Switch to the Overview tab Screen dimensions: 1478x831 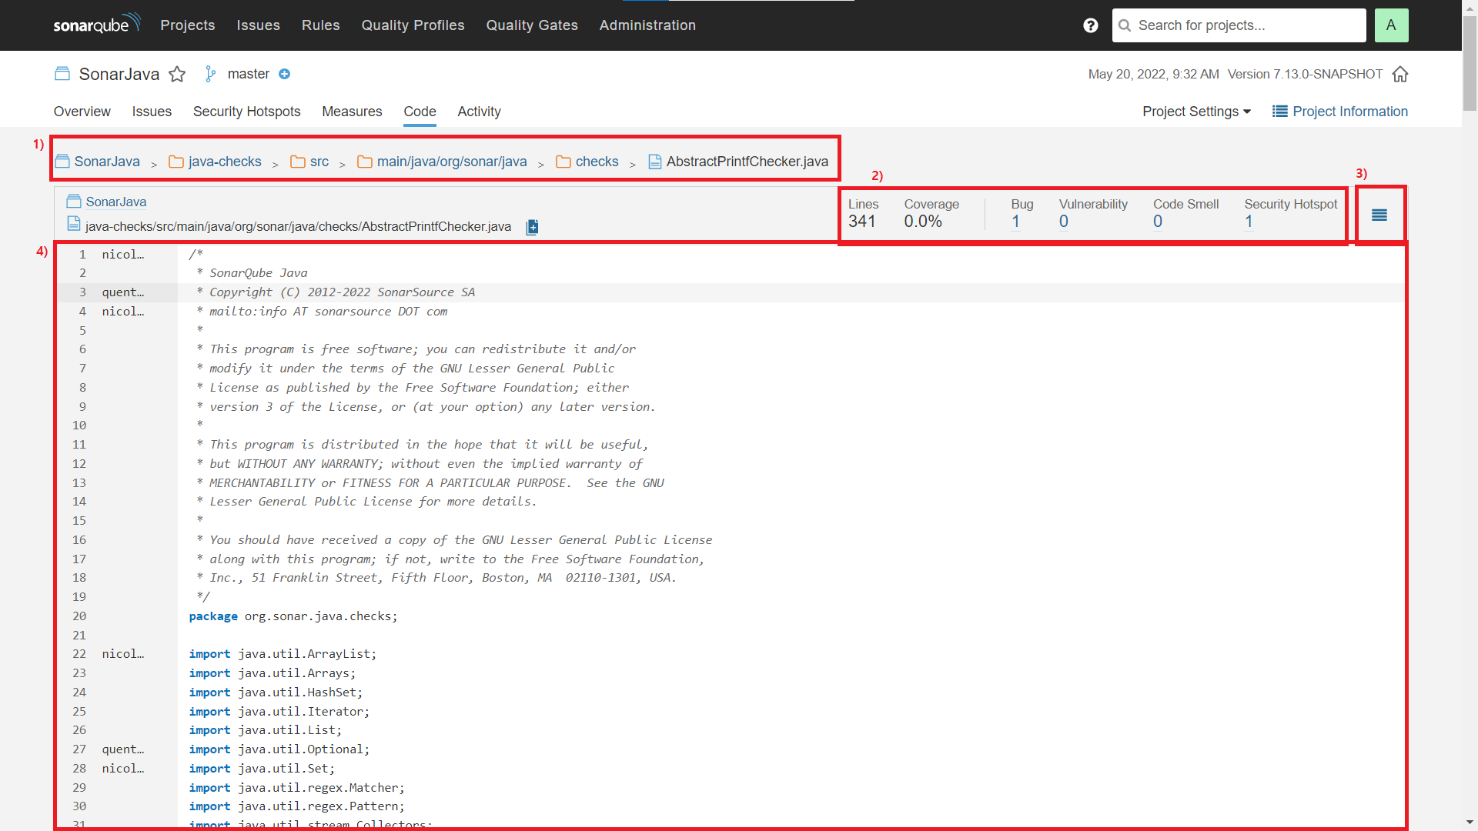point(82,112)
